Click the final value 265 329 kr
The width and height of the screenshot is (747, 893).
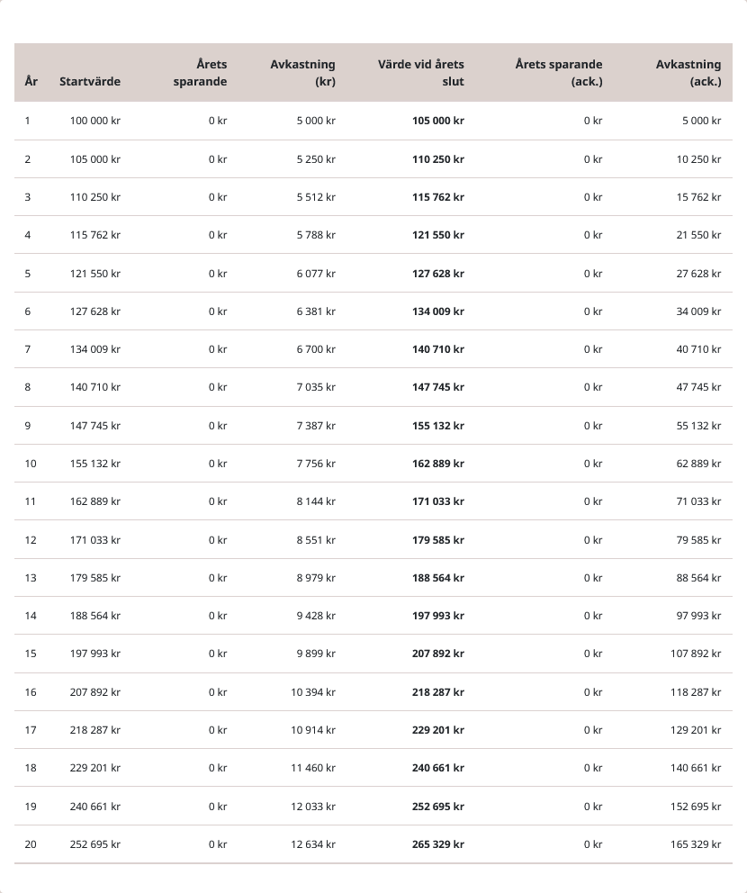(x=438, y=844)
